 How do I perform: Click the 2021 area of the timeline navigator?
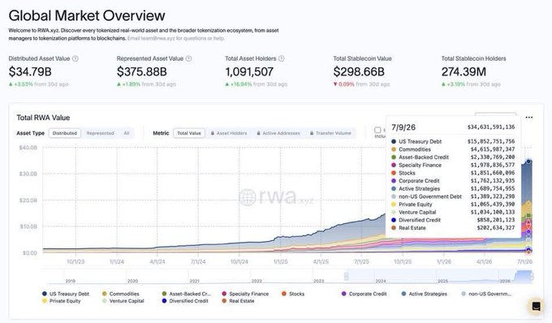(x=195, y=281)
